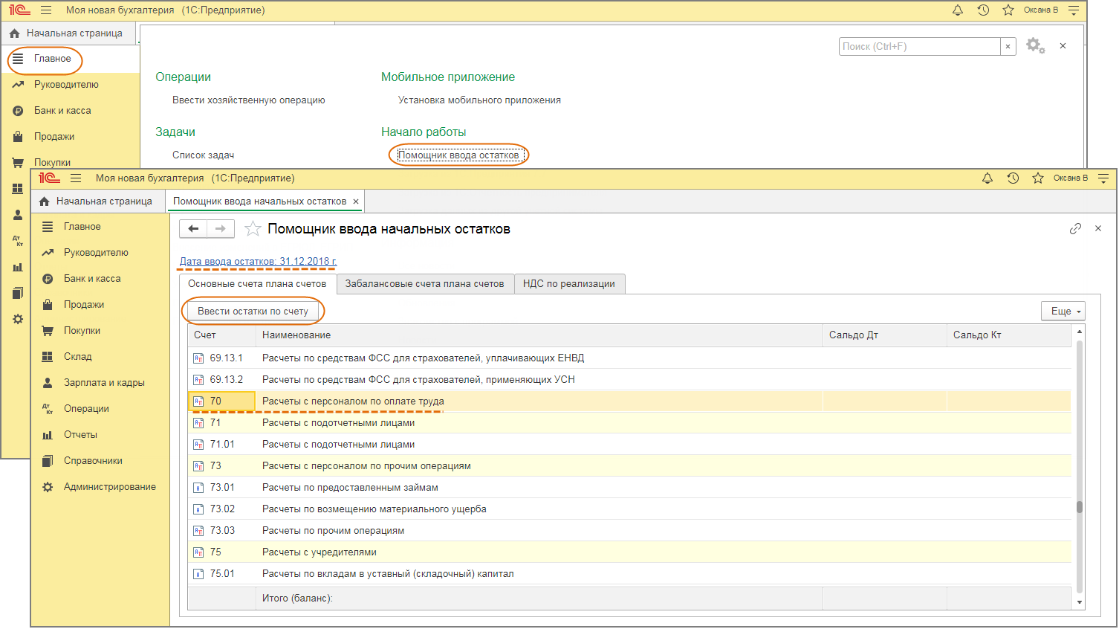The image size is (1119, 629).
Task: Open Банк и касса section in front window
Action: click(x=92, y=279)
